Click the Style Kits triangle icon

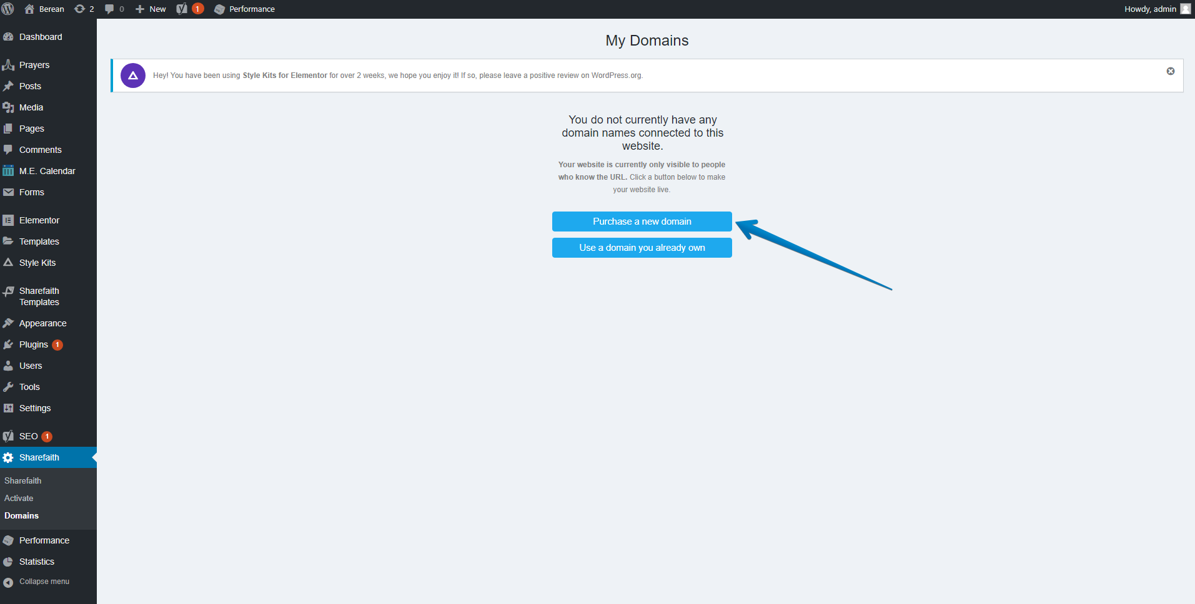8,263
